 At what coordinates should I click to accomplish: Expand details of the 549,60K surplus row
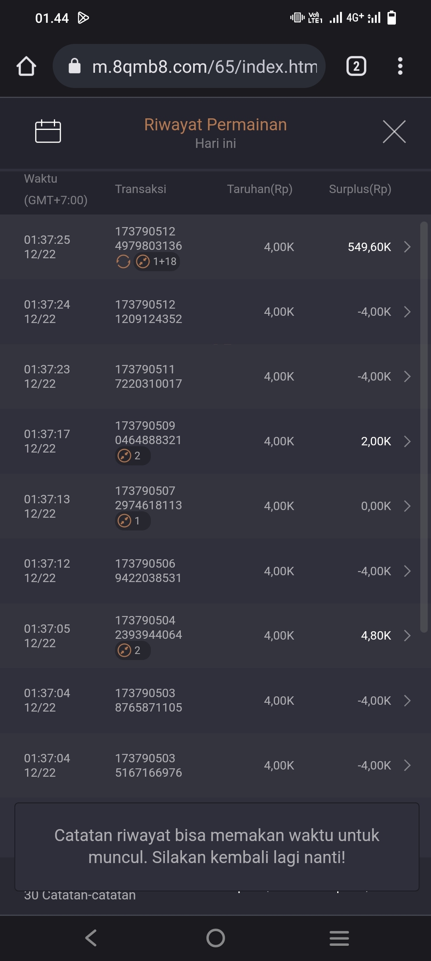pos(407,247)
